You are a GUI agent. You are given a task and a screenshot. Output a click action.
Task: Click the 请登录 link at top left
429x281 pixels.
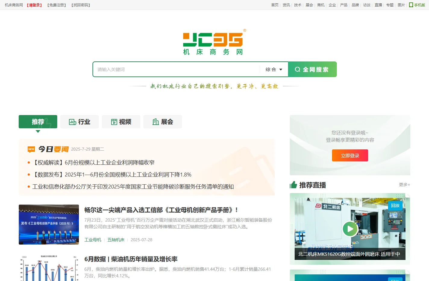[35, 5]
